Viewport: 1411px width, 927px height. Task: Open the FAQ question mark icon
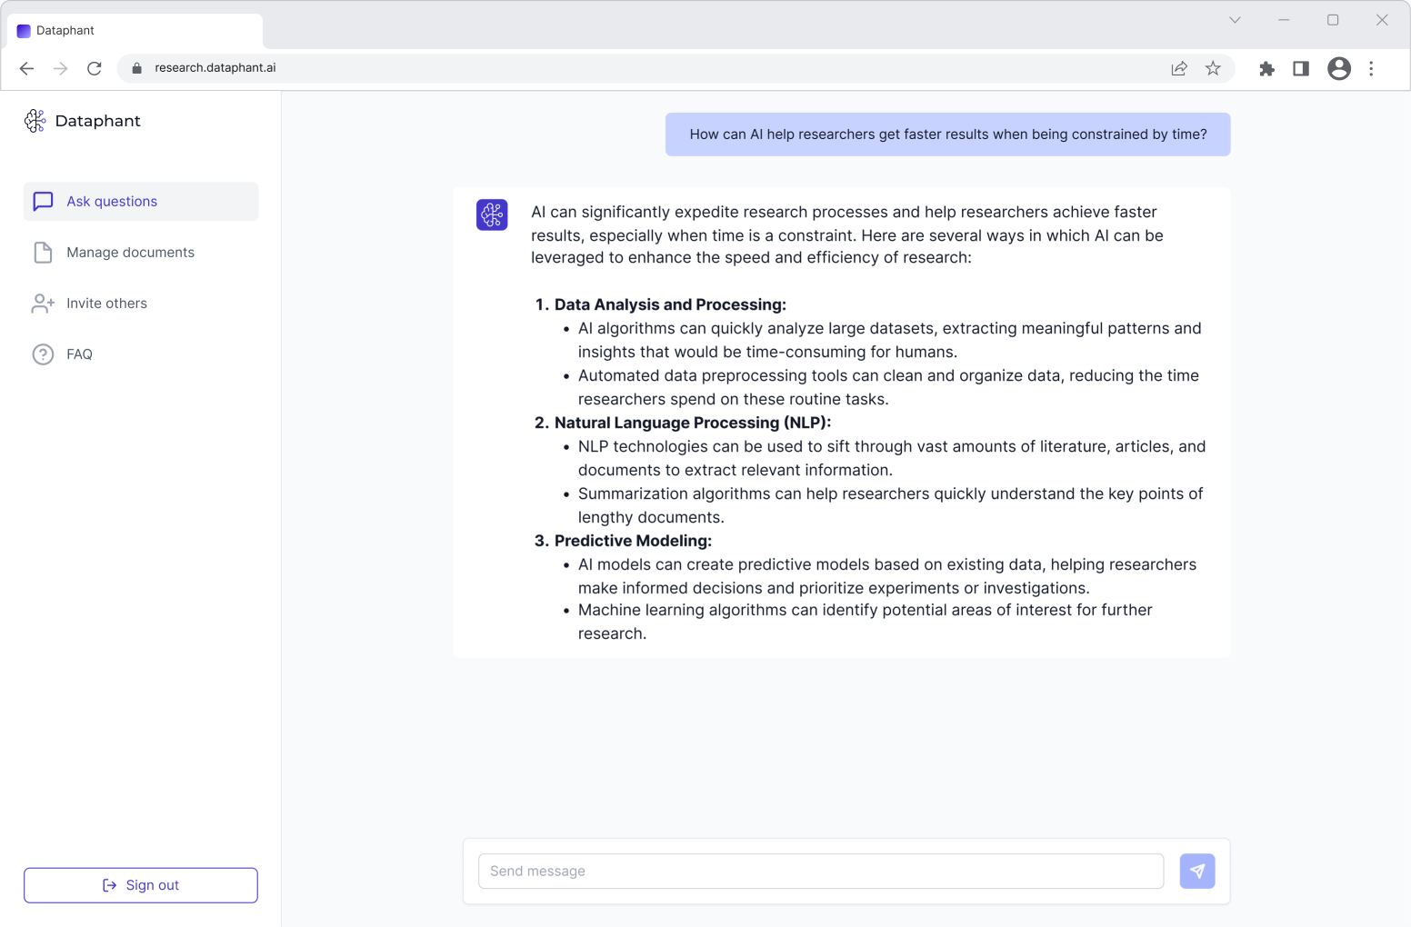click(x=43, y=354)
